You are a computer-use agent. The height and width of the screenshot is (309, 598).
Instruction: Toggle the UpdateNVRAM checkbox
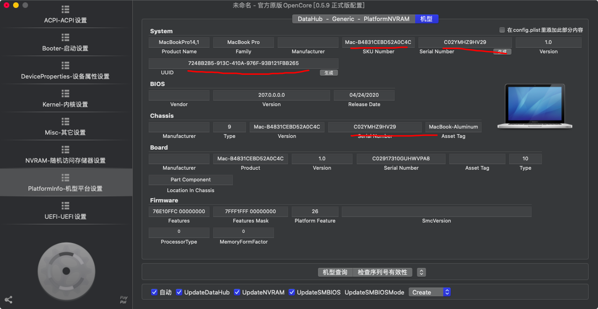[237, 292]
